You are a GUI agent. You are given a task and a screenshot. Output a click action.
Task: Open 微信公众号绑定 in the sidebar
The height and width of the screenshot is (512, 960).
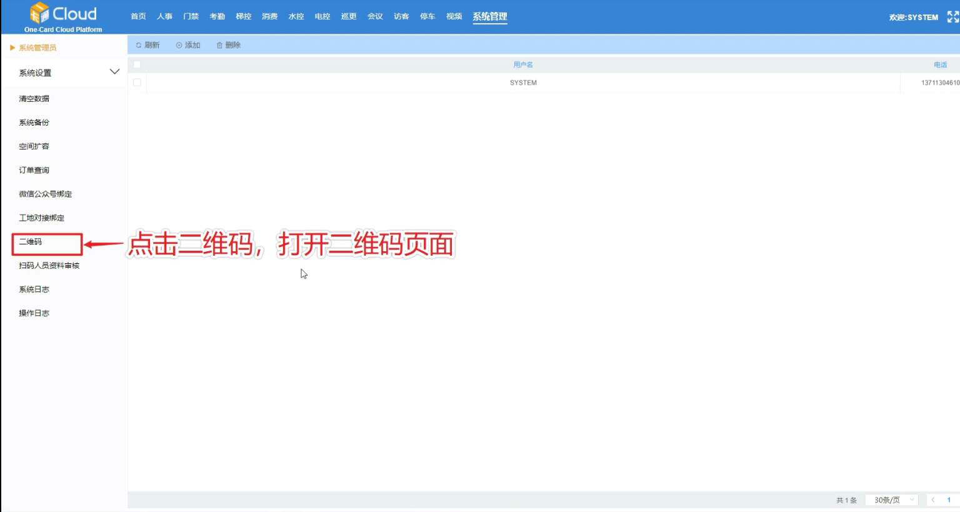[x=45, y=194]
